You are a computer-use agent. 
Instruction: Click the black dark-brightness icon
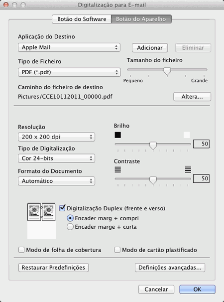[x=118, y=135]
